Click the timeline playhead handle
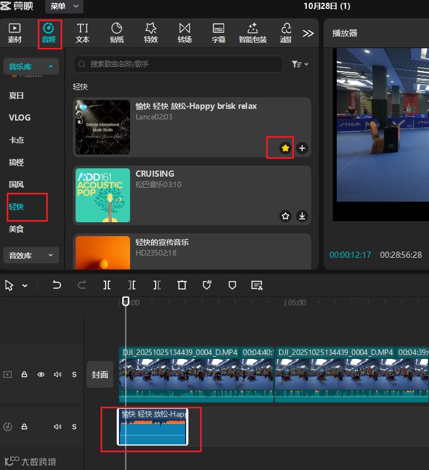 click(x=126, y=301)
